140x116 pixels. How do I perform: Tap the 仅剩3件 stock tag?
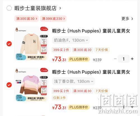[x=59, y=98]
